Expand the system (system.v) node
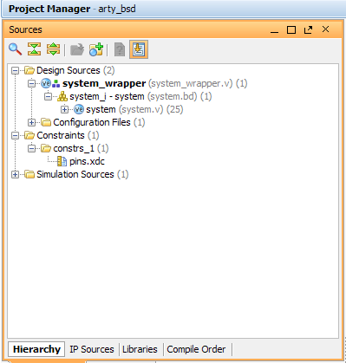 tap(64, 109)
